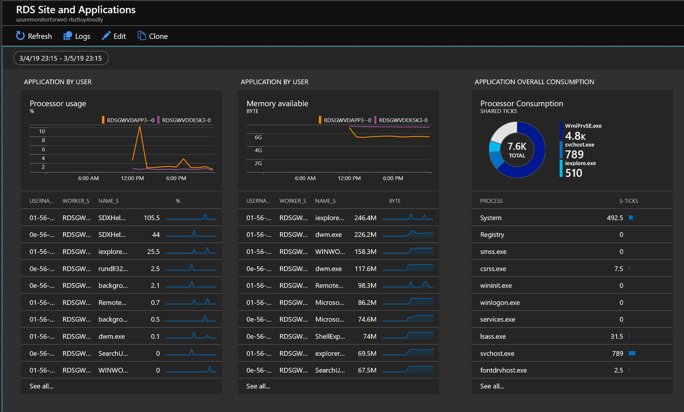Select the Remote row with 0.7 percent

121,303
